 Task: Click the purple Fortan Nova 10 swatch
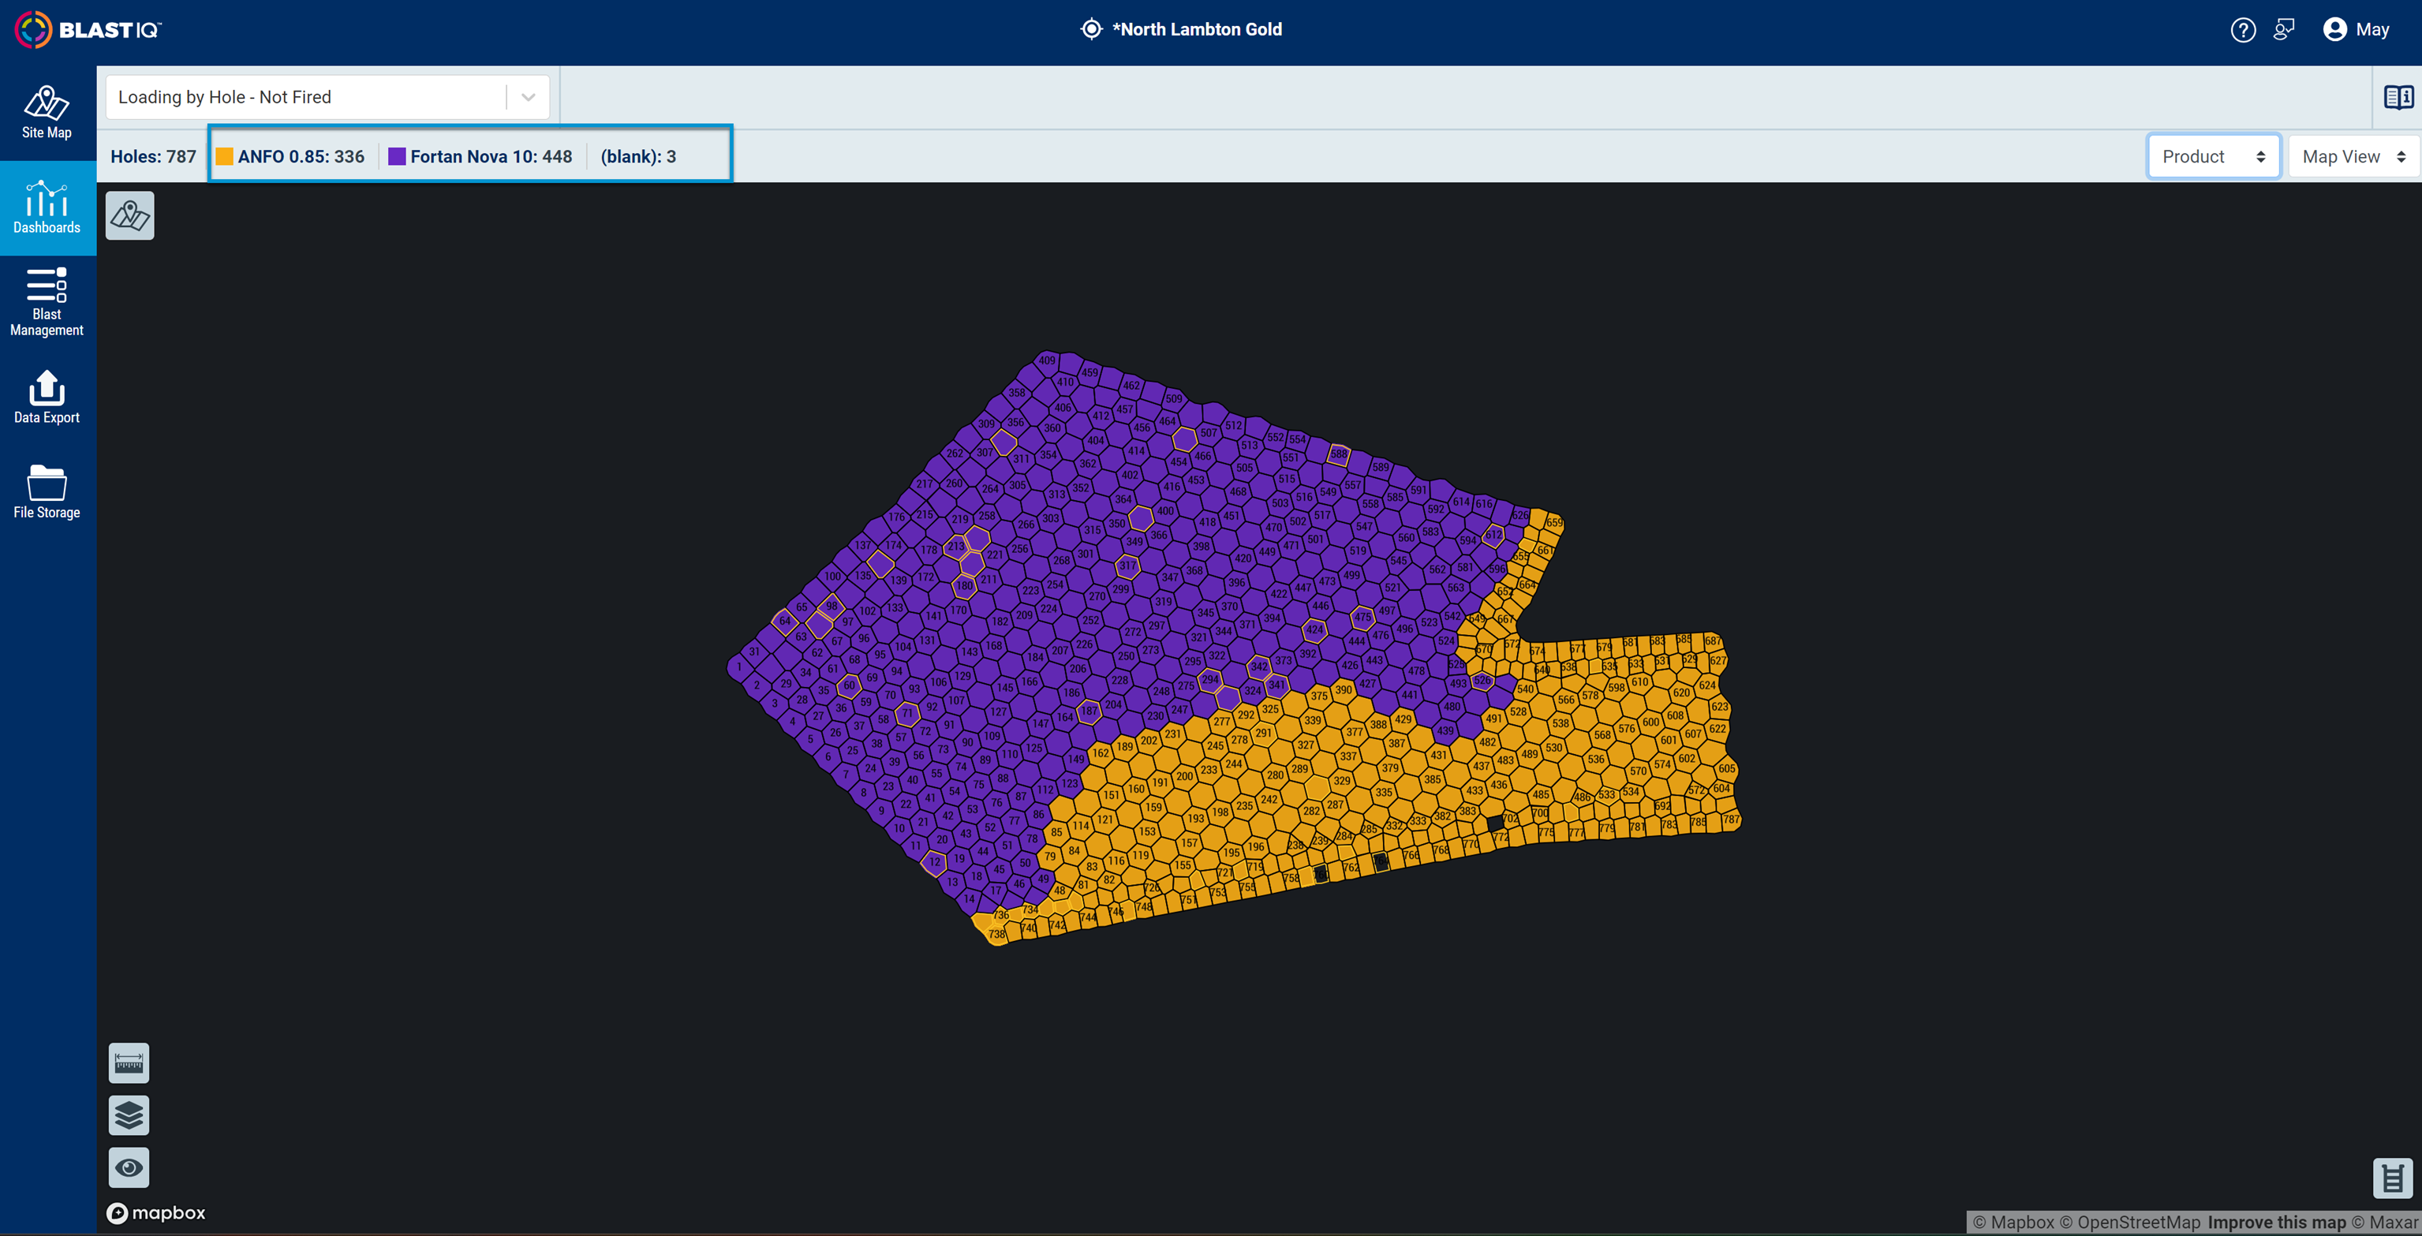[397, 156]
